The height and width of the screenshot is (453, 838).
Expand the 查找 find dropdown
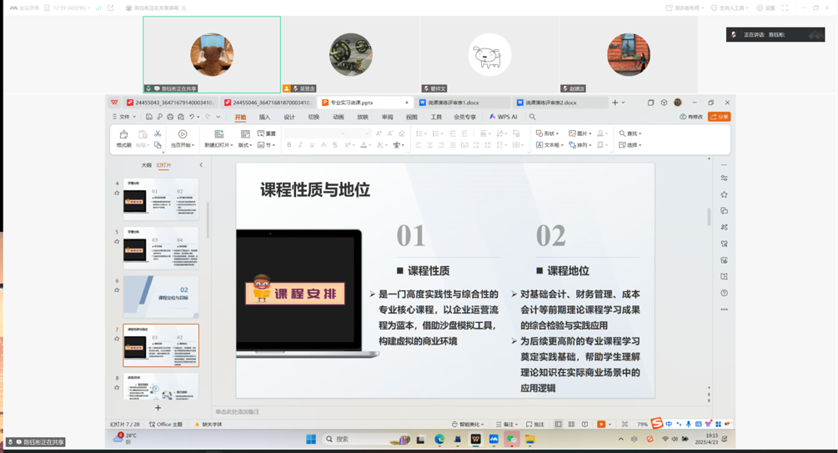tap(631, 133)
